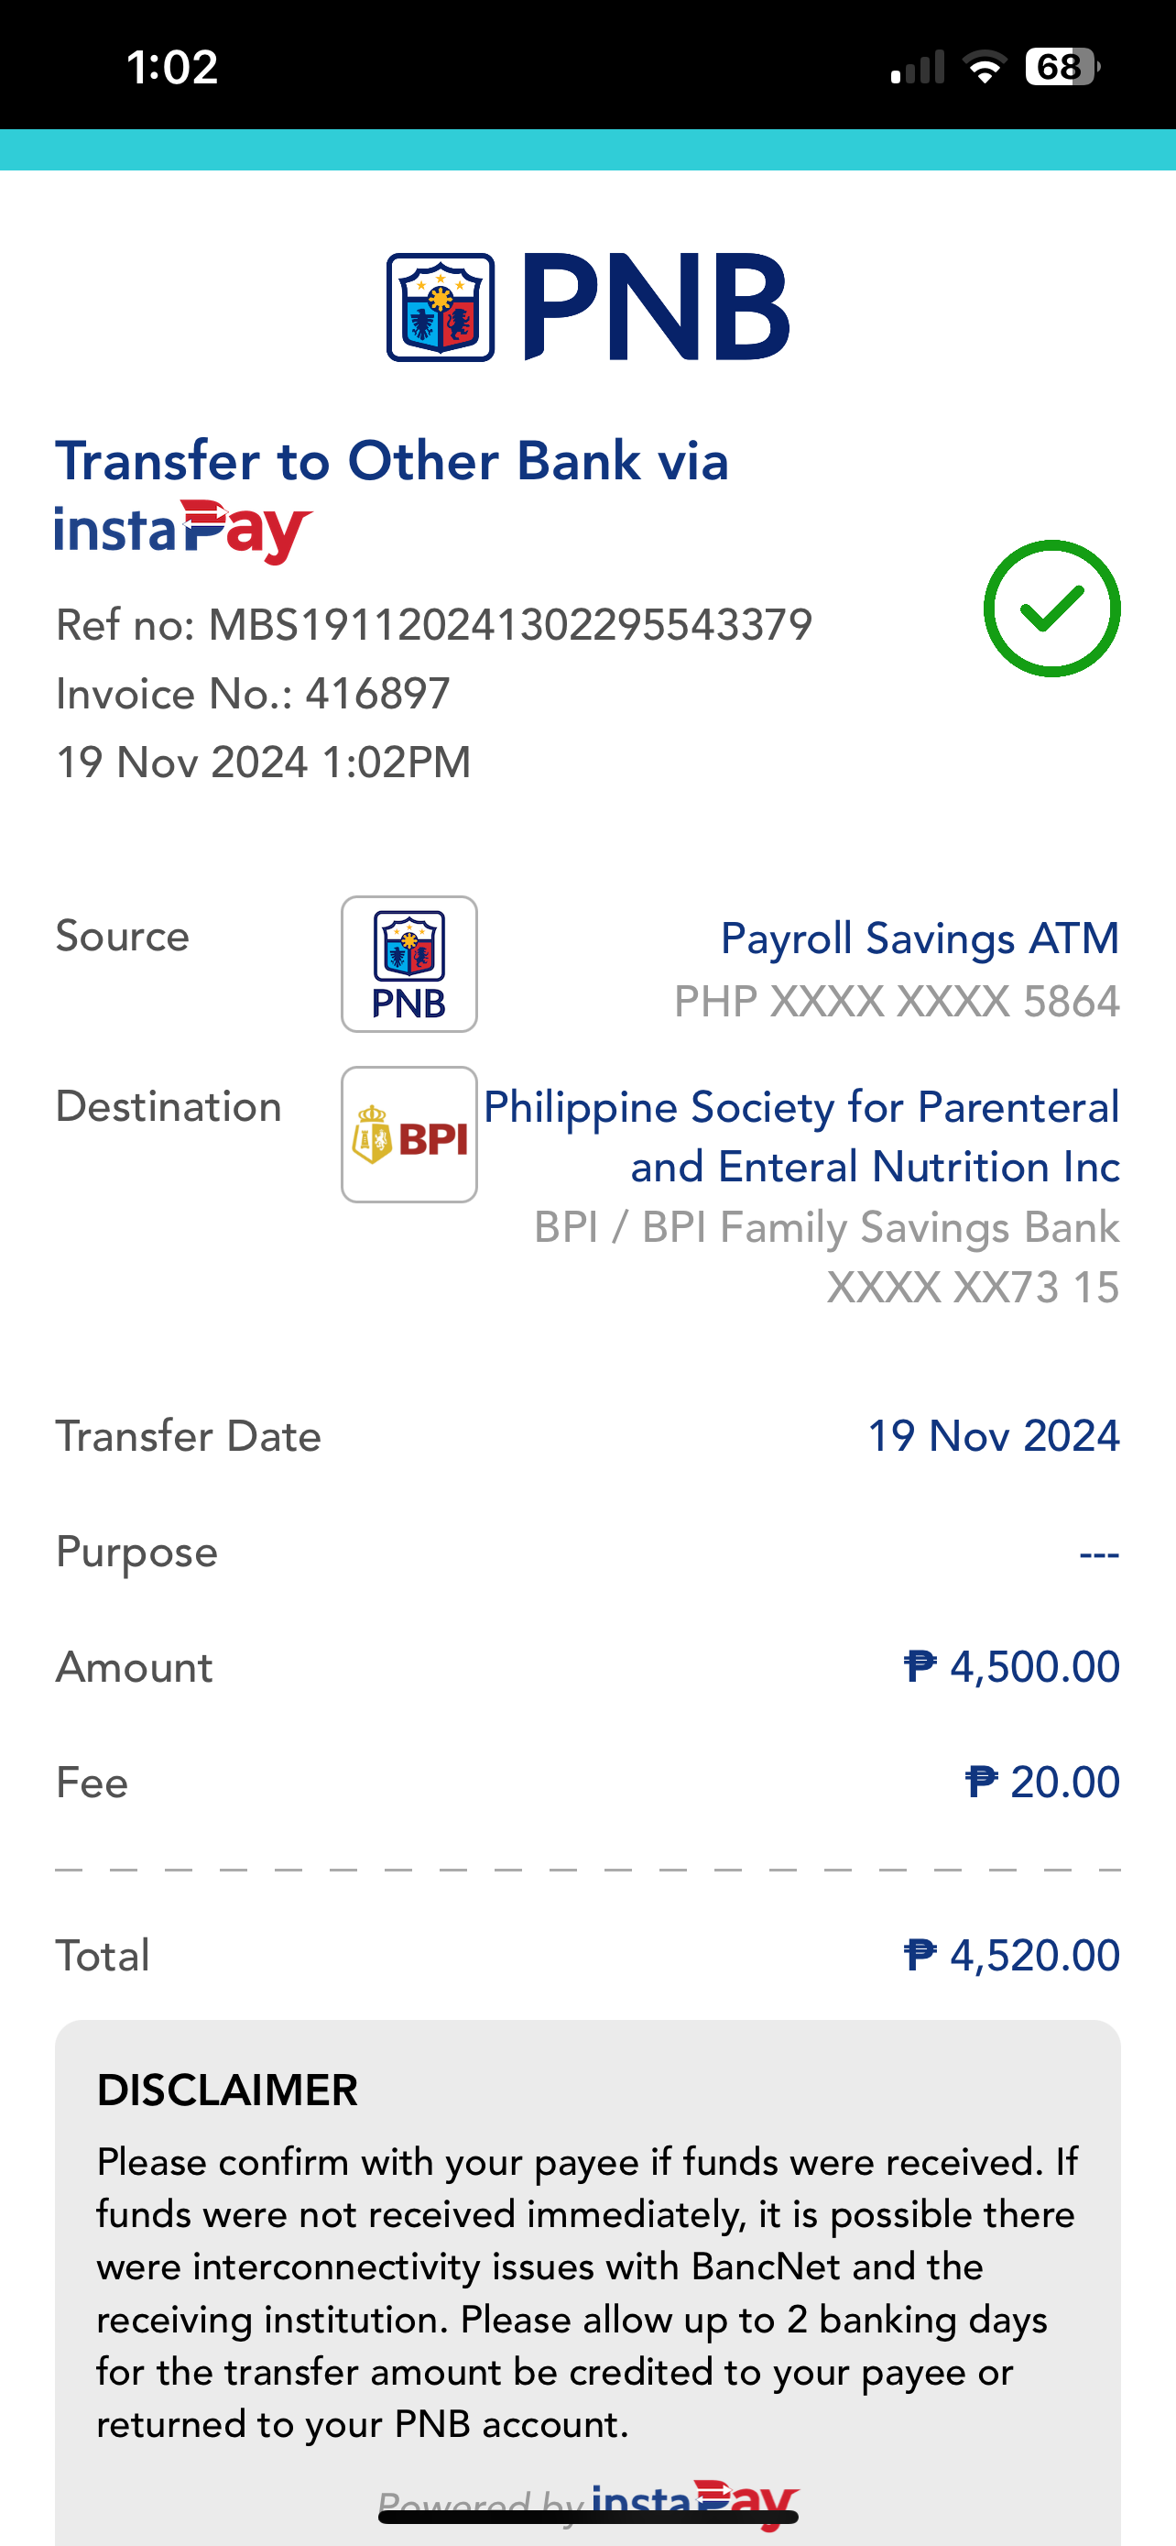Select the Philippine Society destination name
This screenshot has width=1176, height=2546.
(801, 1136)
